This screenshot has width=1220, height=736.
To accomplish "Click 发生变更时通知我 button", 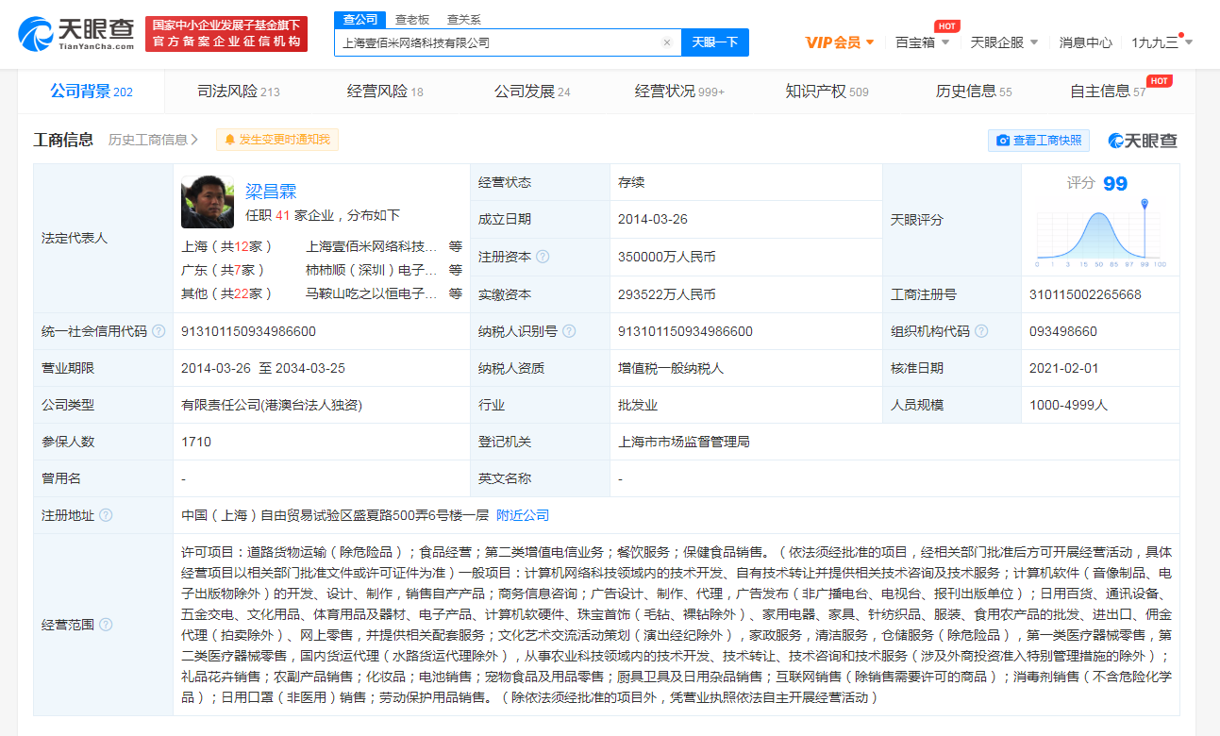I will 277,140.
